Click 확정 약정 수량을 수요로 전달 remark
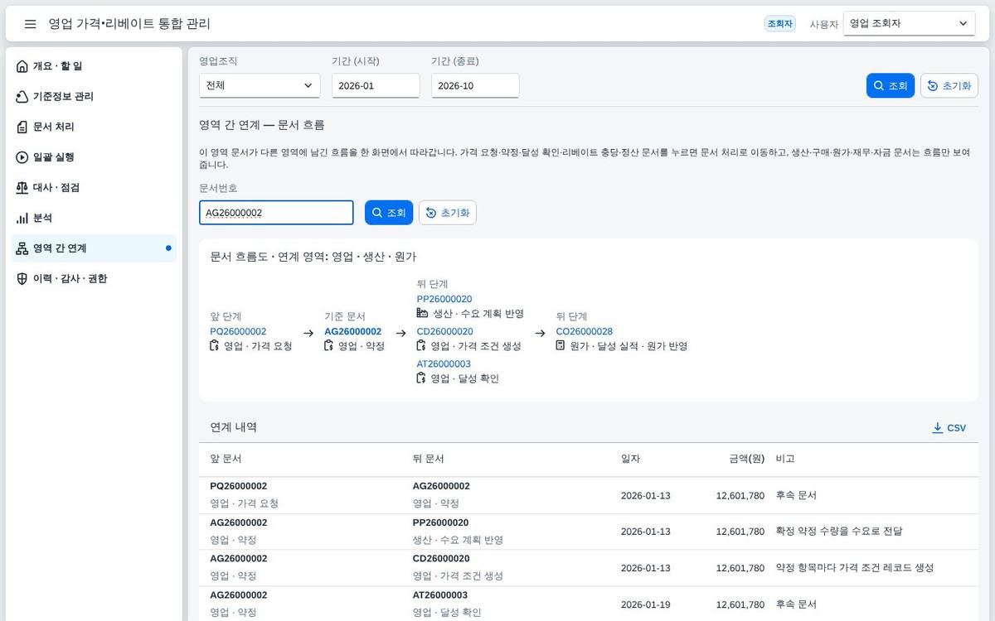The width and height of the screenshot is (995, 621). pos(839,532)
